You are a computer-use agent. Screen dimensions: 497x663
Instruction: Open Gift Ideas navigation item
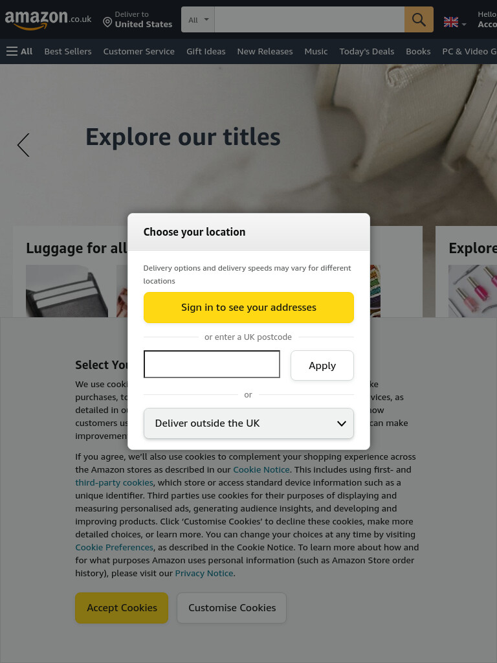(x=206, y=52)
